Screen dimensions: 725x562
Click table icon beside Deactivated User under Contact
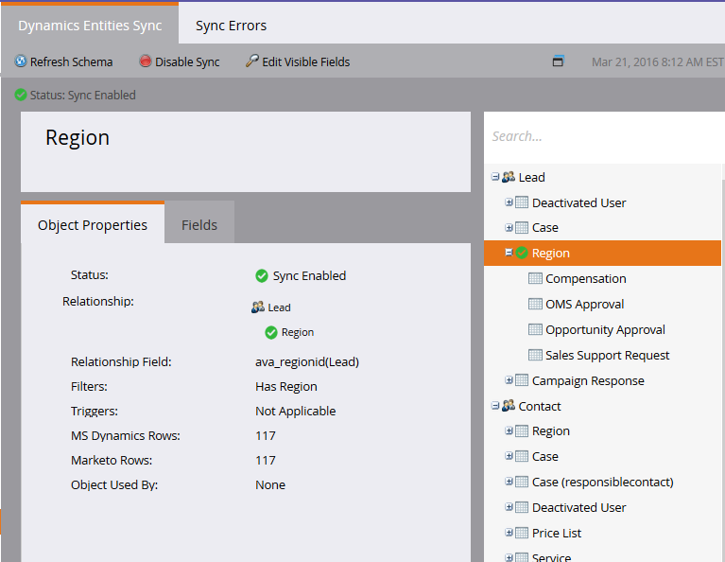pos(522,507)
